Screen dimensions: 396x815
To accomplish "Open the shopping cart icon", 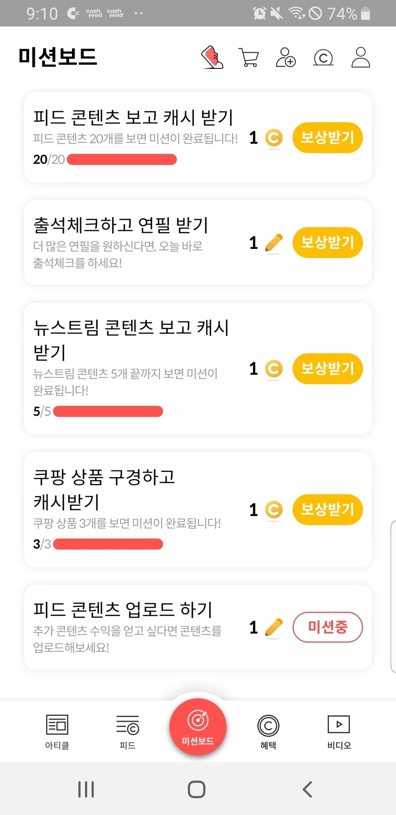I will coord(248,57).
